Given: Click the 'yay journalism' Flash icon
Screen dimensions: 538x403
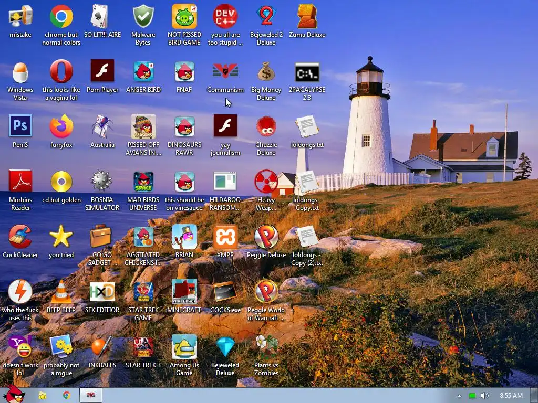Looking at the screenshot, I should (x=225, y=126).
